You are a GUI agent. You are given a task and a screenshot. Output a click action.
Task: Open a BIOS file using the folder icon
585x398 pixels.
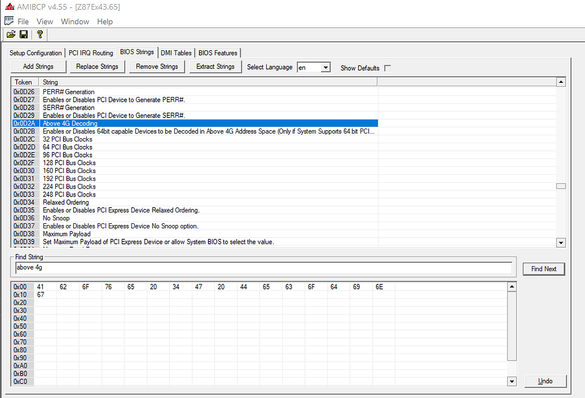click(11, 34)
